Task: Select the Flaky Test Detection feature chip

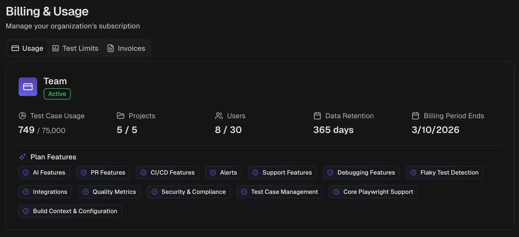Action: point(444,173)
